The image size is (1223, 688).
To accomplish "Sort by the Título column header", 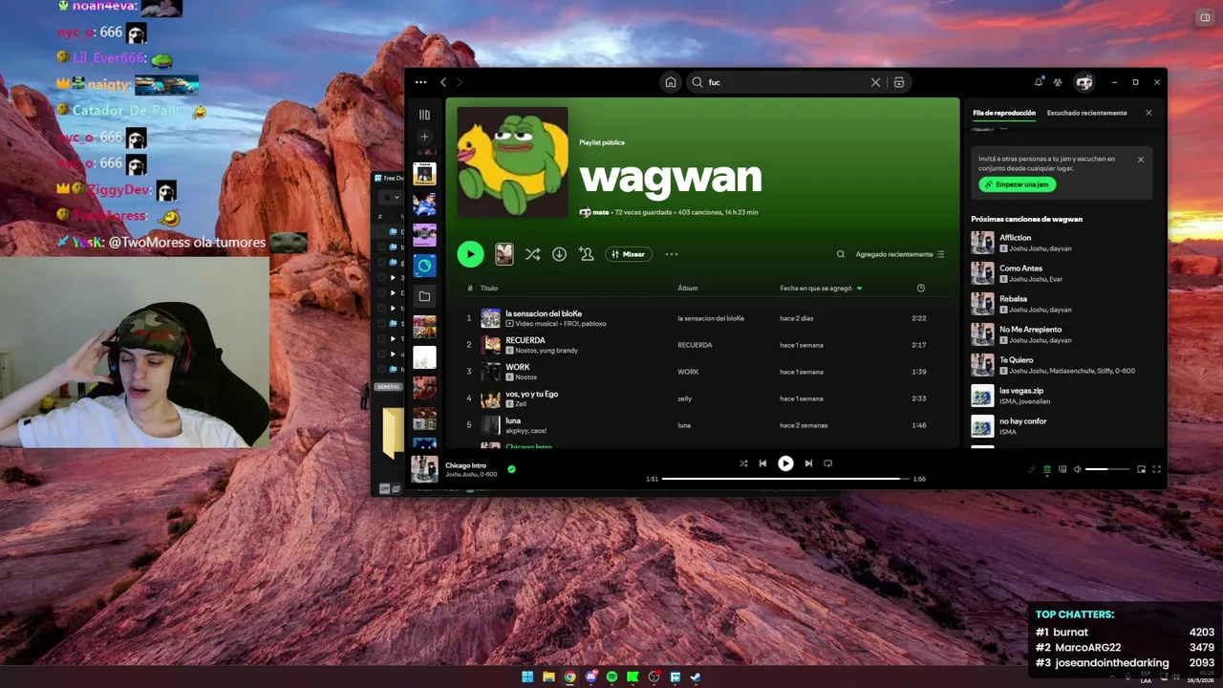I will pyautogui.click(x=489, y=288).
